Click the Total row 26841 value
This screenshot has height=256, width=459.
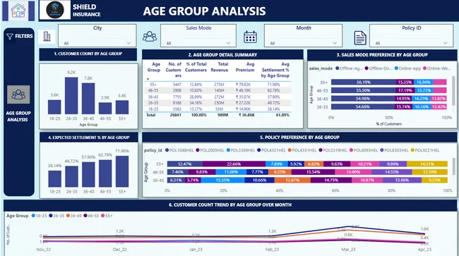click(x=176, y=115)
